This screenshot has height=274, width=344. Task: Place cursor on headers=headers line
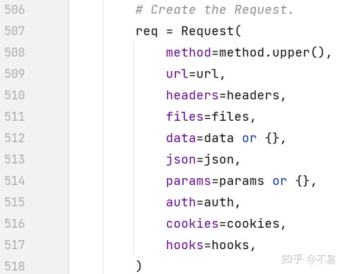tap(226, 95)
